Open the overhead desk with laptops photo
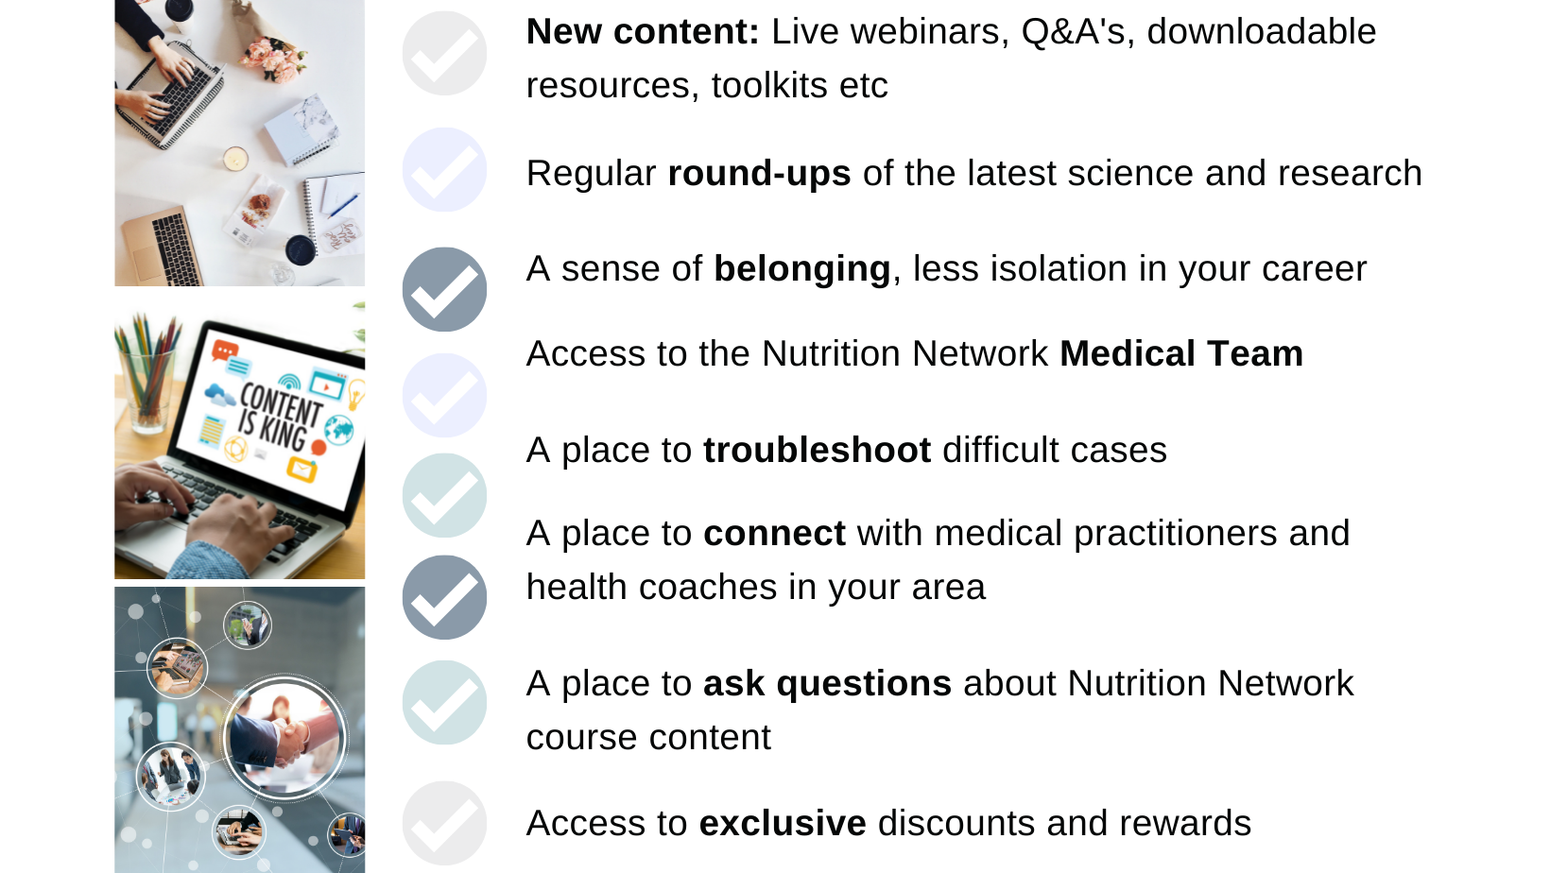This screenshot has width=1550, height=873. click(x=239, y=143)
